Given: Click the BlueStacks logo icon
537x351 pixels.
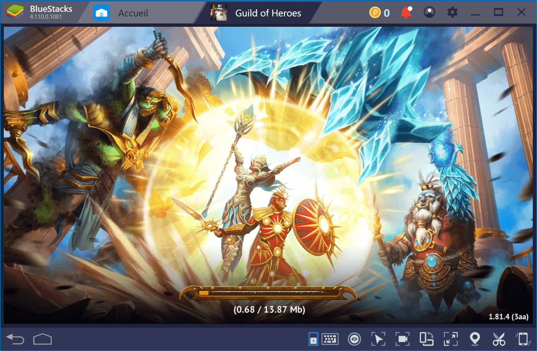Looking at the screenshot, I should click(15, 12).
